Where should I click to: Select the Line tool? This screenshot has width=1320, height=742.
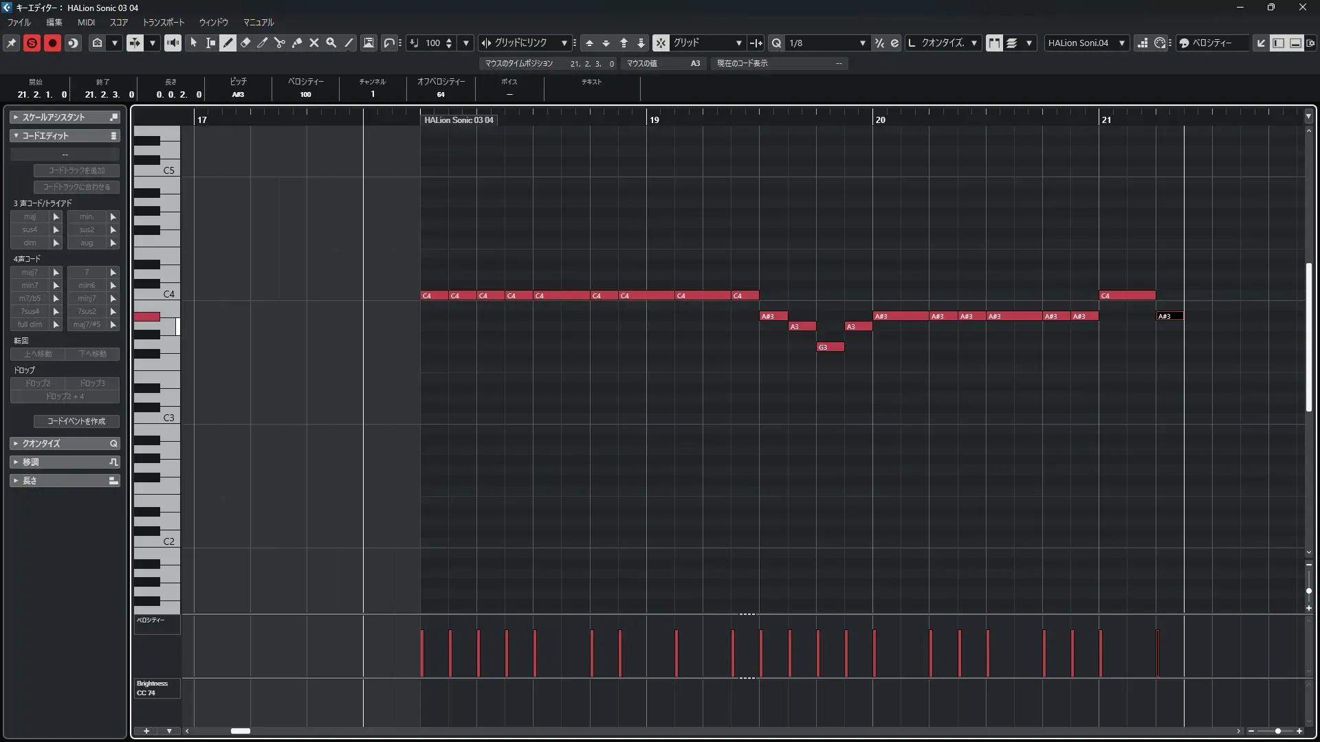[x=349, y=43]
